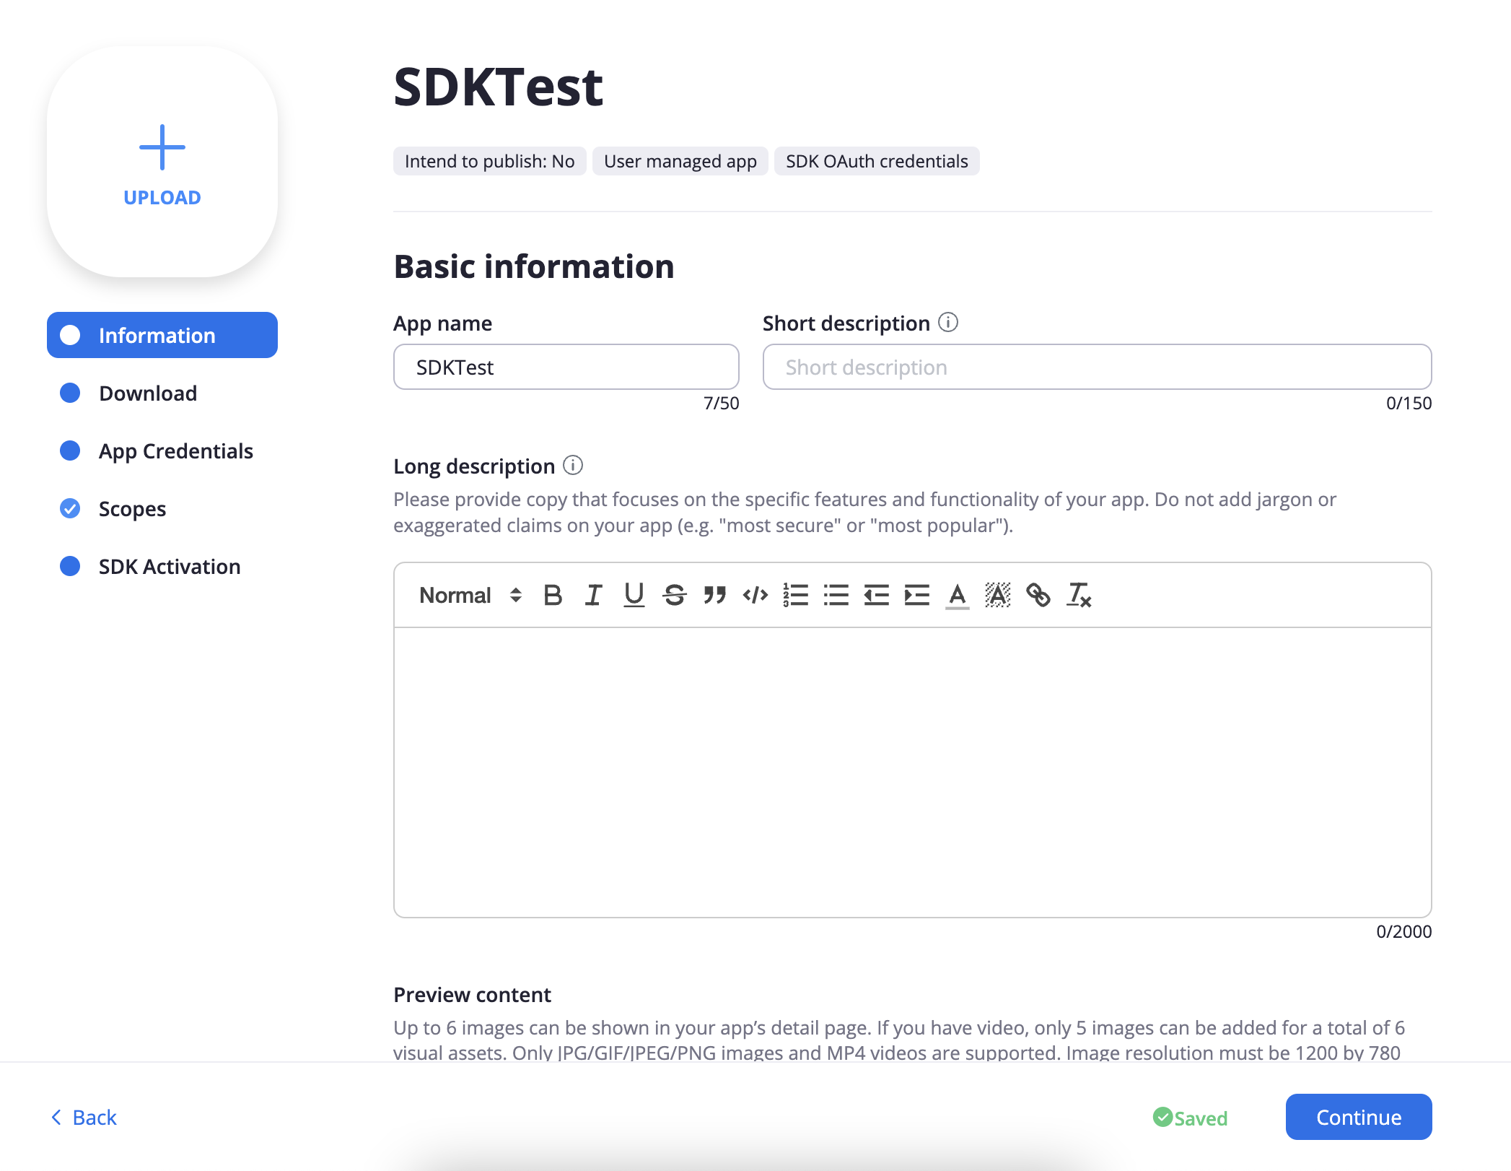Clear text formatting in the editor
The height and width of the screenshot is (1171, 1511).
tap(1078, 595)
